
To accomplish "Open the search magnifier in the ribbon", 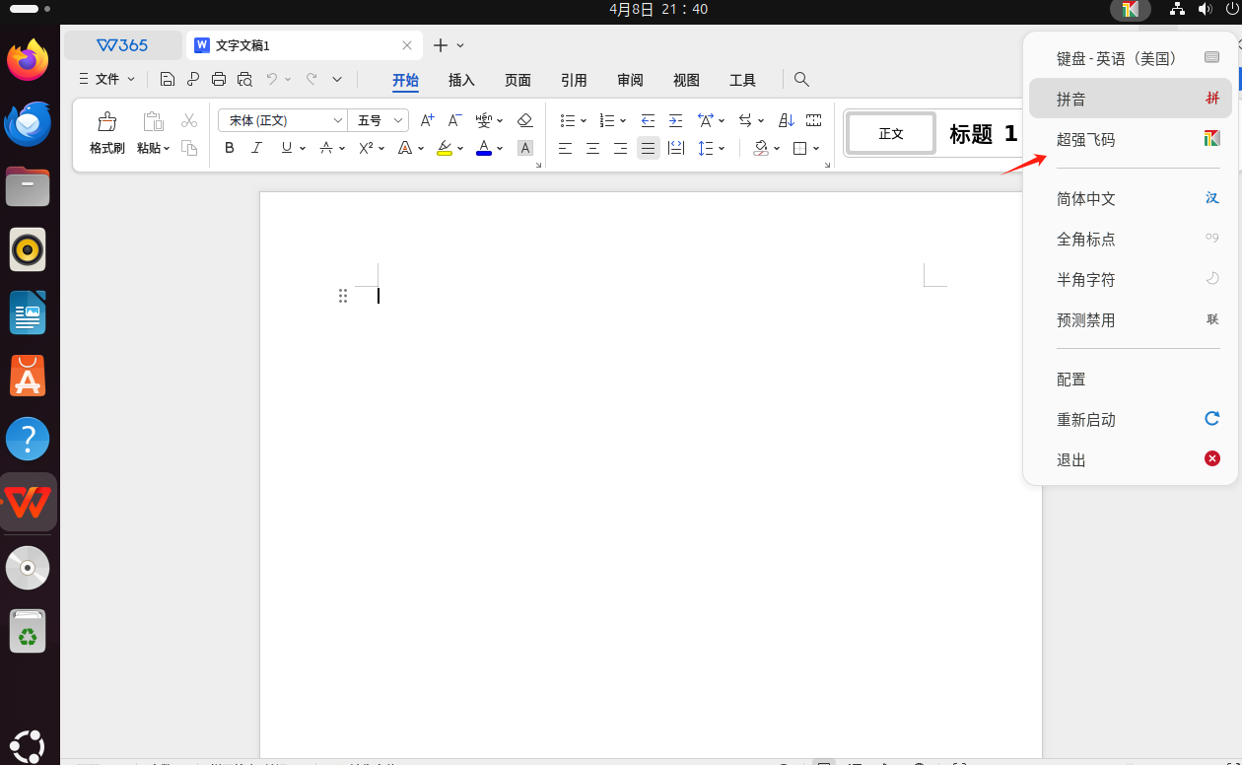I will pyautogui.click(x=801, y=80).
